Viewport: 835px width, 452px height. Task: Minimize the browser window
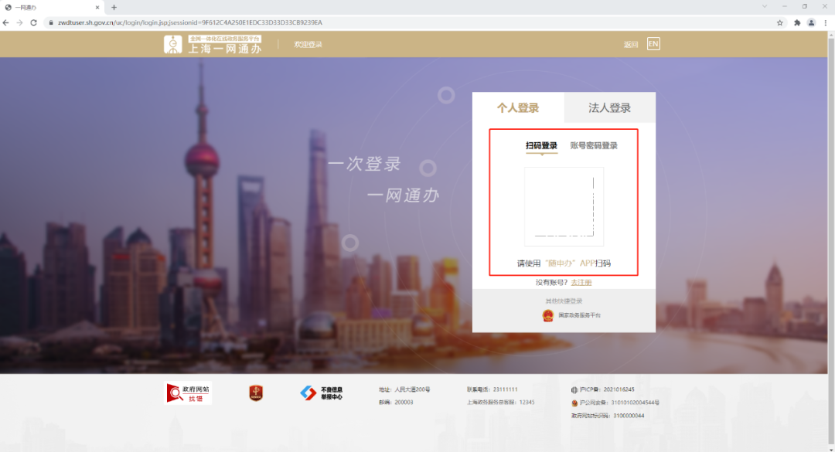click(785, 6)
